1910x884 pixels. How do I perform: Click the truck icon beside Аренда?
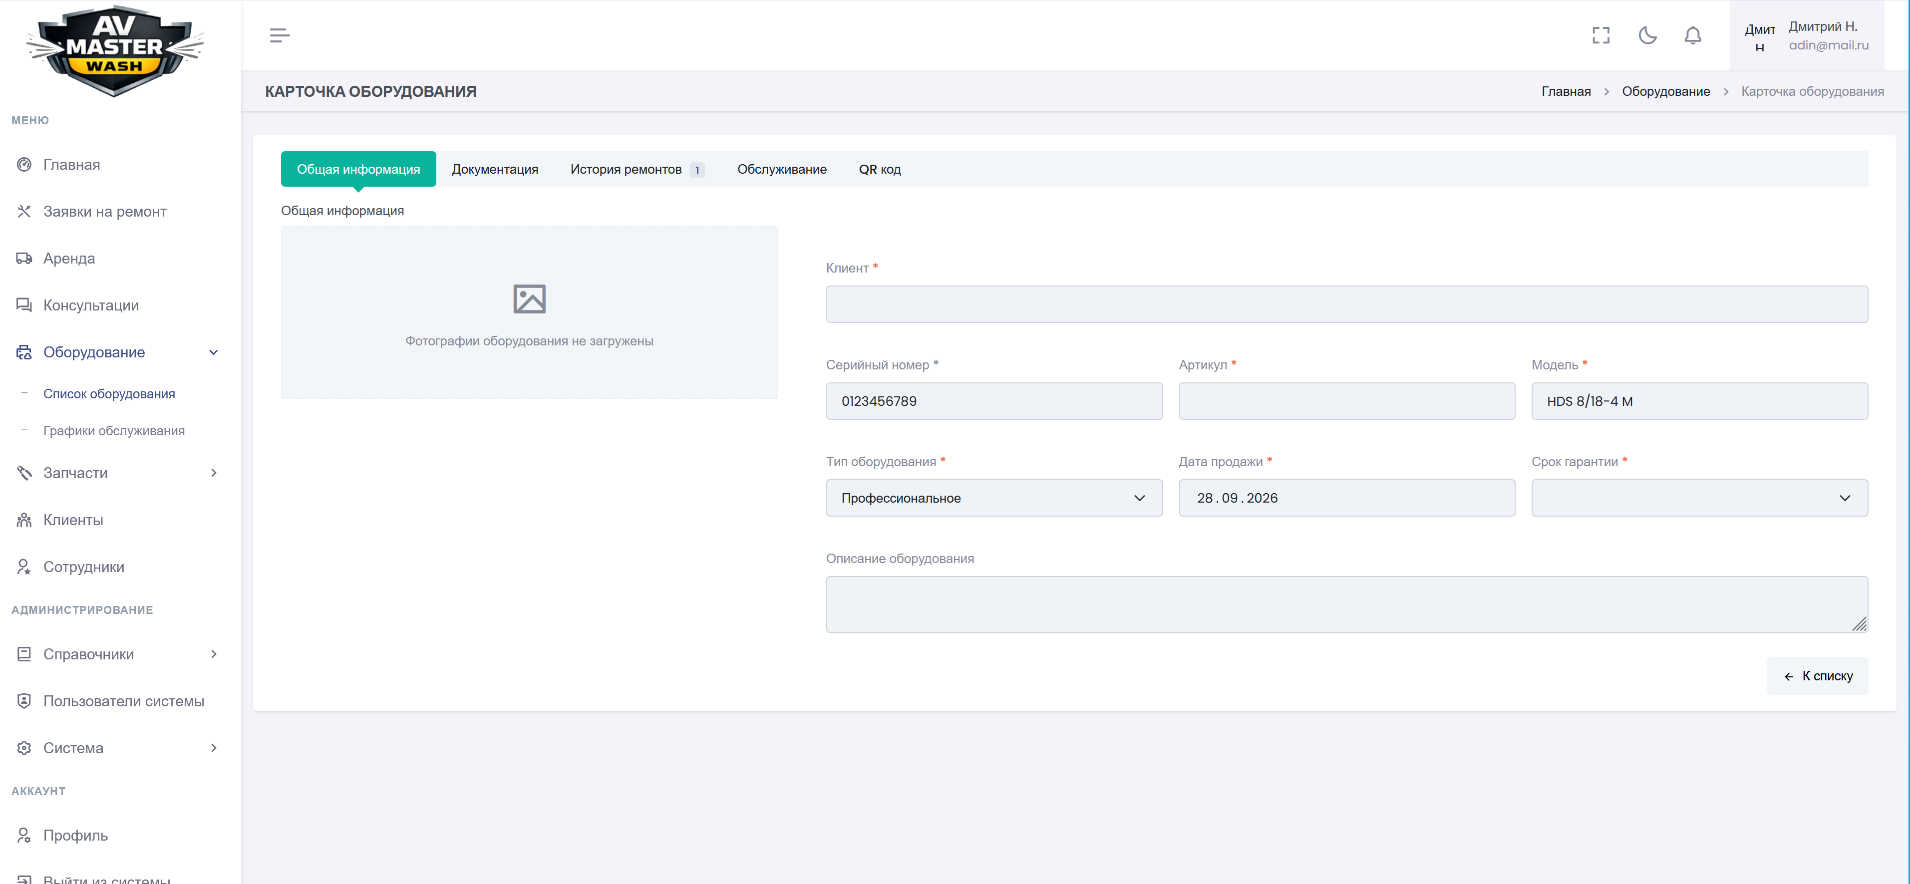(x=24, y=258)
